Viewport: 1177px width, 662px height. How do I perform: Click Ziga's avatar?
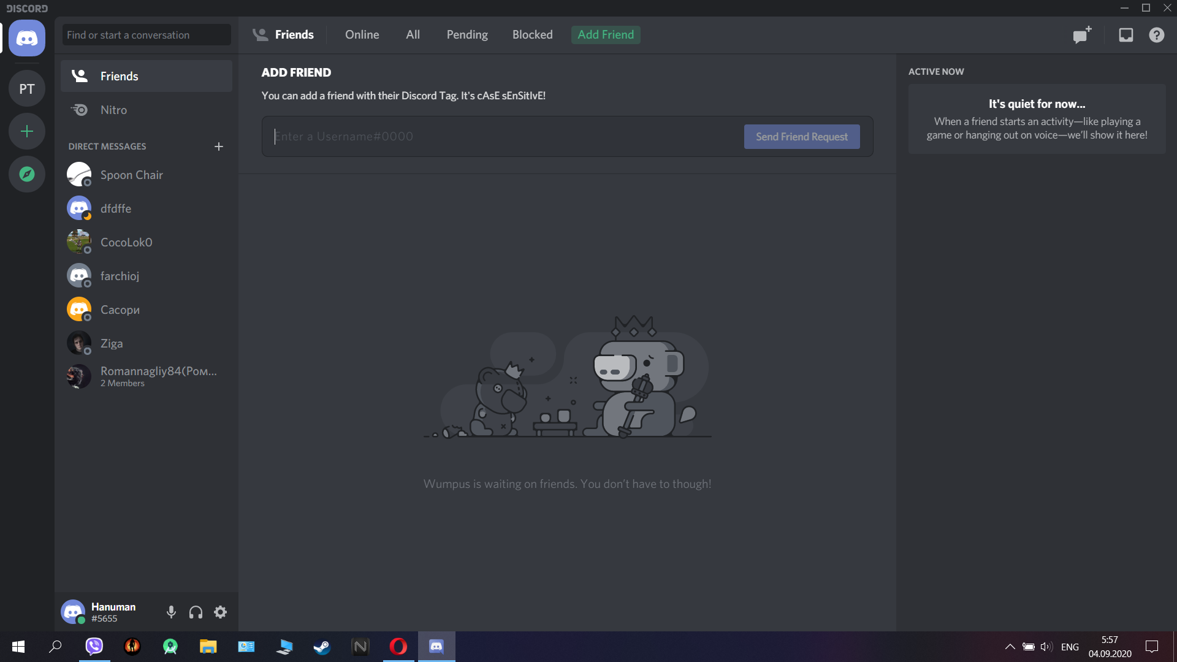[x=79, y=343]
